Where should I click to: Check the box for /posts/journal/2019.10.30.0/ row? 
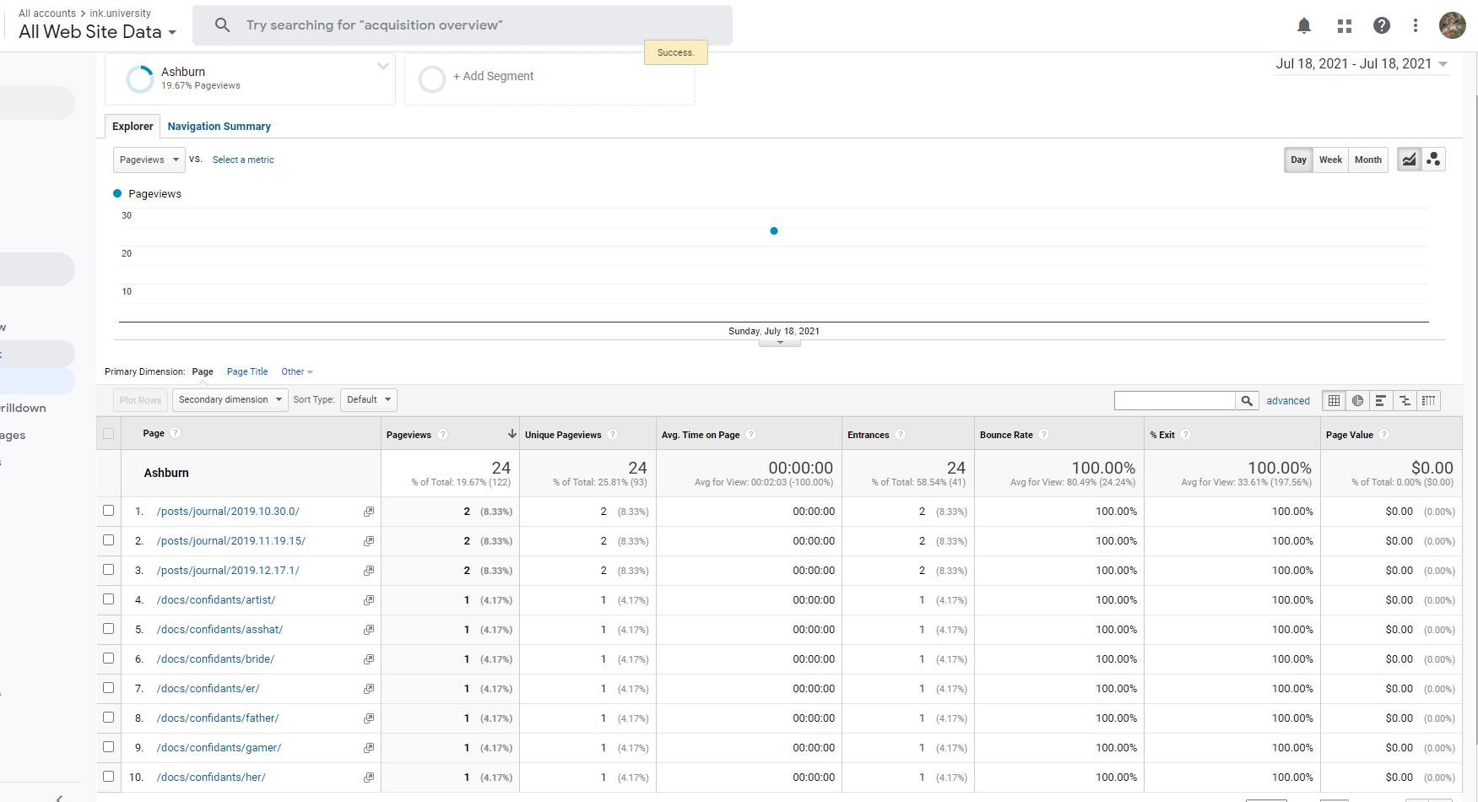tap(108, 511)
